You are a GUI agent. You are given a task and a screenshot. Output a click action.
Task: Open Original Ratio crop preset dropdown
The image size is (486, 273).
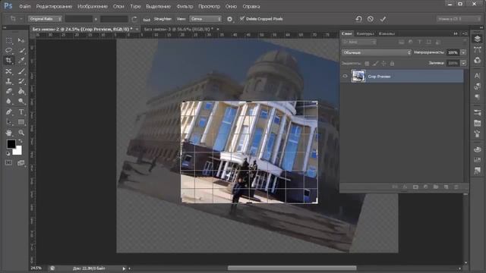(x=45, y=19)
